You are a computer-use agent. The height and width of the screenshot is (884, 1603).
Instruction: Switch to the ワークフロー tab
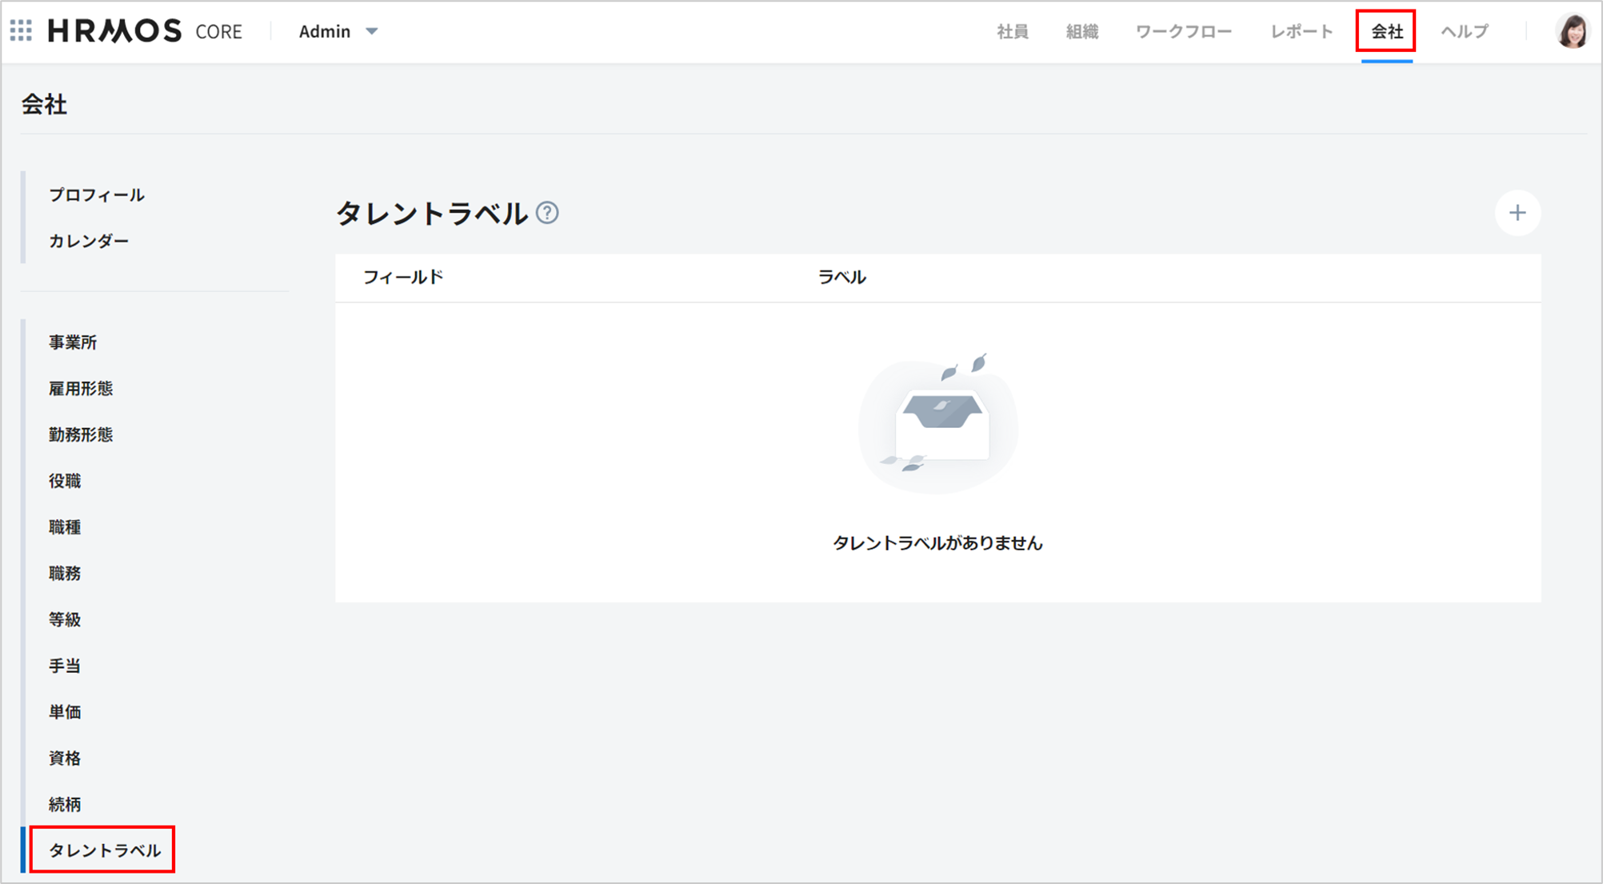[x=1183, y=32]
